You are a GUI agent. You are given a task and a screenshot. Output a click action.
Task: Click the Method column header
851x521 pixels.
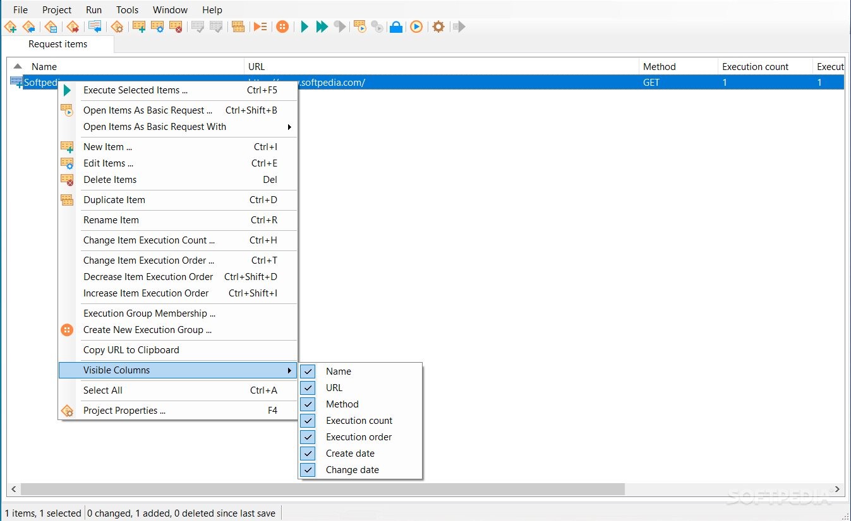coord(679,66)
